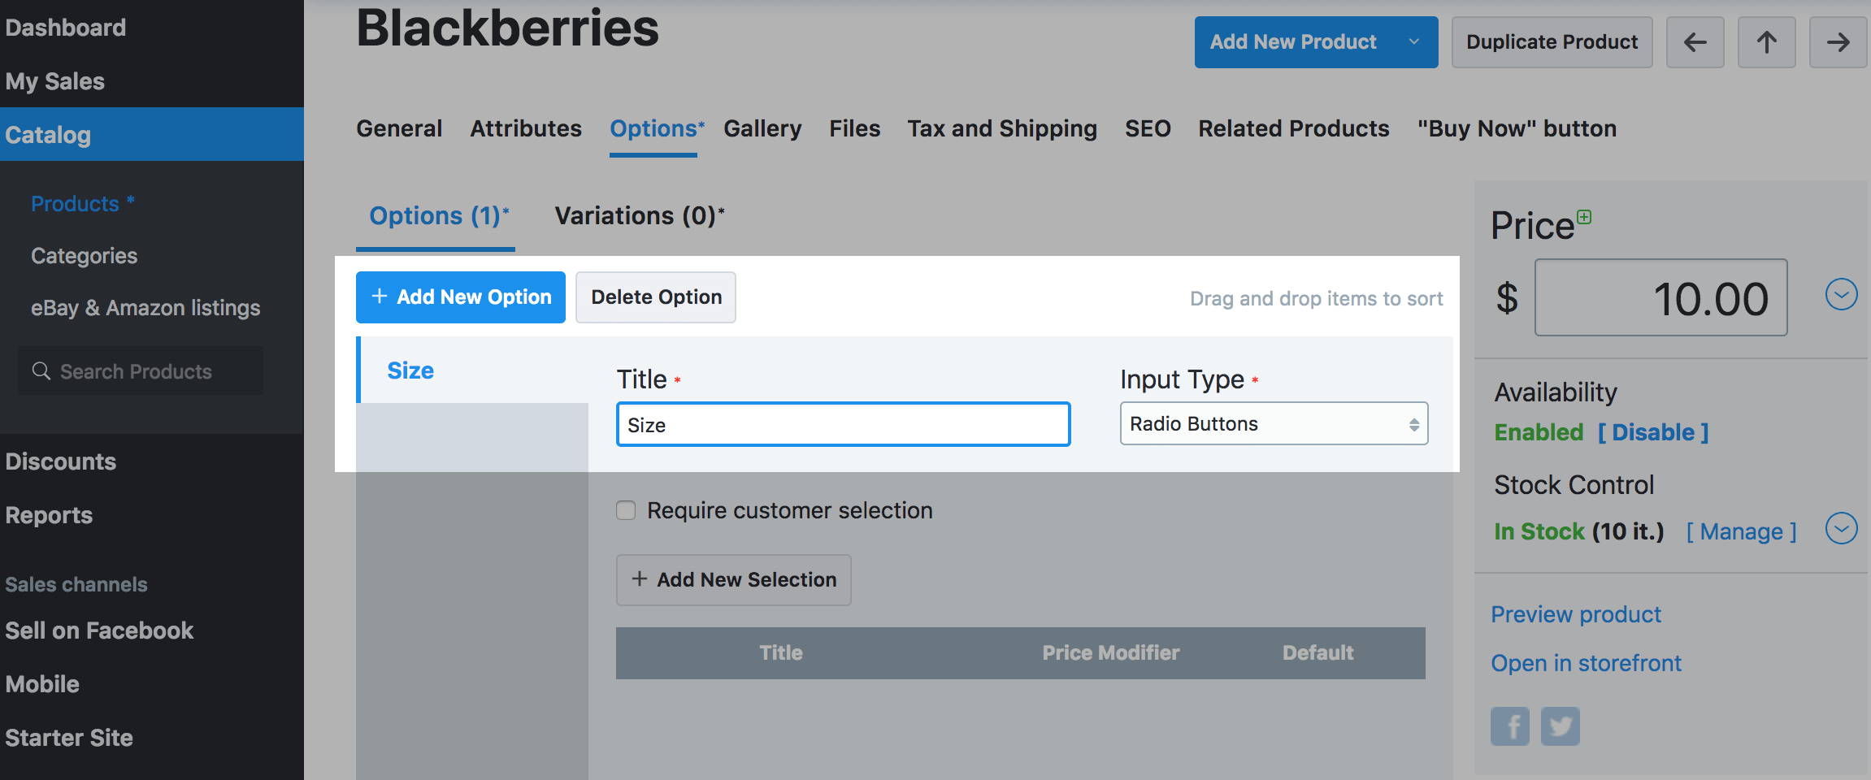Switch to the Files tab
1871x780 pixels.
point(854,128)
